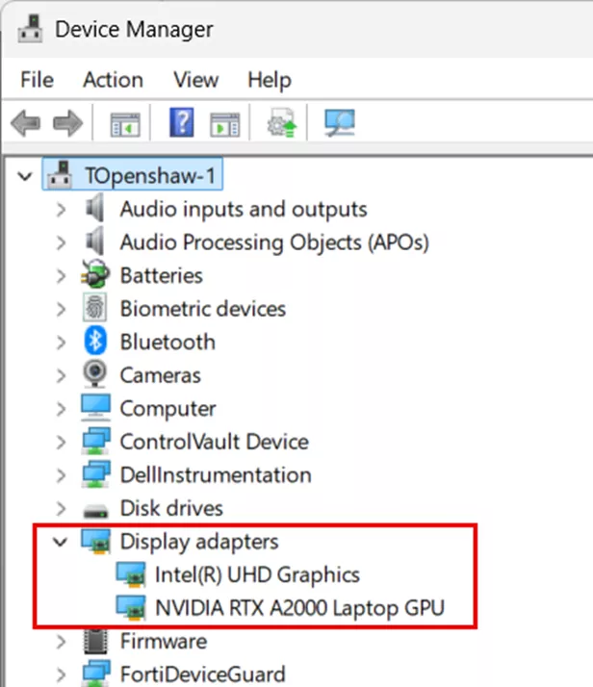Open the View menu
The width and height of the screenshot is (593, 687).
[195, 80]
